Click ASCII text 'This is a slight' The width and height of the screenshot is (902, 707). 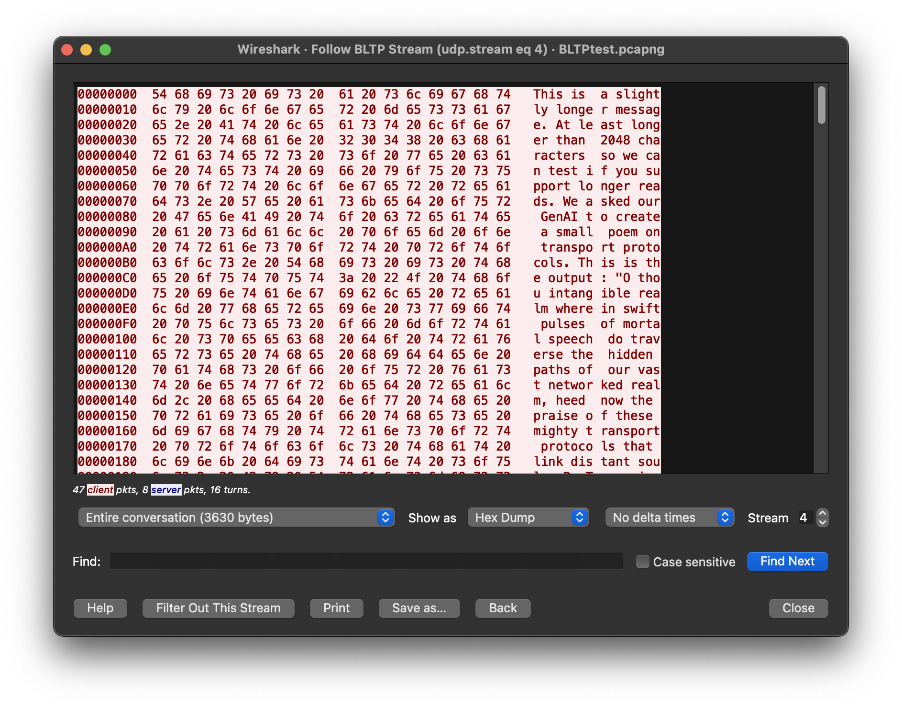[596, 94]
